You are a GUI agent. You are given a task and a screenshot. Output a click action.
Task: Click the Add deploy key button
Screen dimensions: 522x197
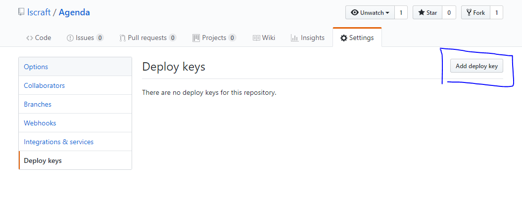click(476, 66)
